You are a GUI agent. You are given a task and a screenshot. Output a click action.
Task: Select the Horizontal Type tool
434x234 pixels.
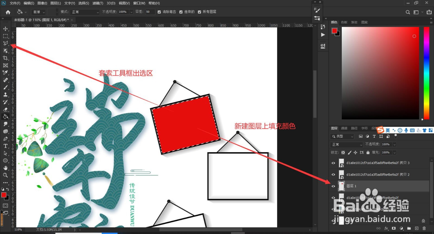[x=5, y=146]
